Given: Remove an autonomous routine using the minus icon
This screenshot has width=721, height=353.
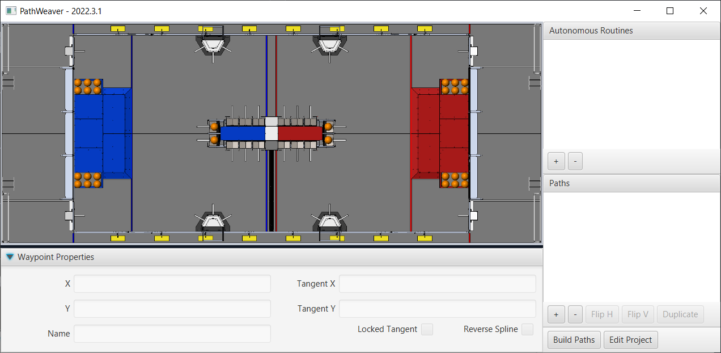Looking at the screenshot, I should (x=575, y=161).
